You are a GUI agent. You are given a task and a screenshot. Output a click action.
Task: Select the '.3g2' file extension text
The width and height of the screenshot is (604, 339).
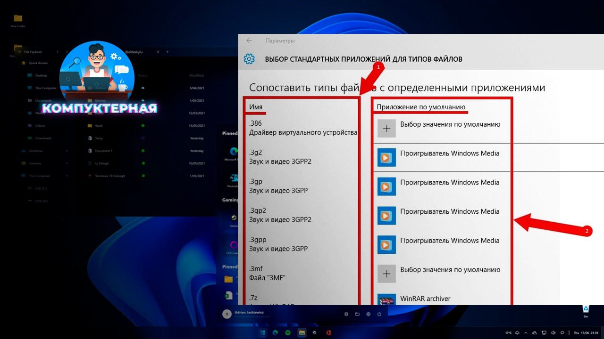point(257,153)
